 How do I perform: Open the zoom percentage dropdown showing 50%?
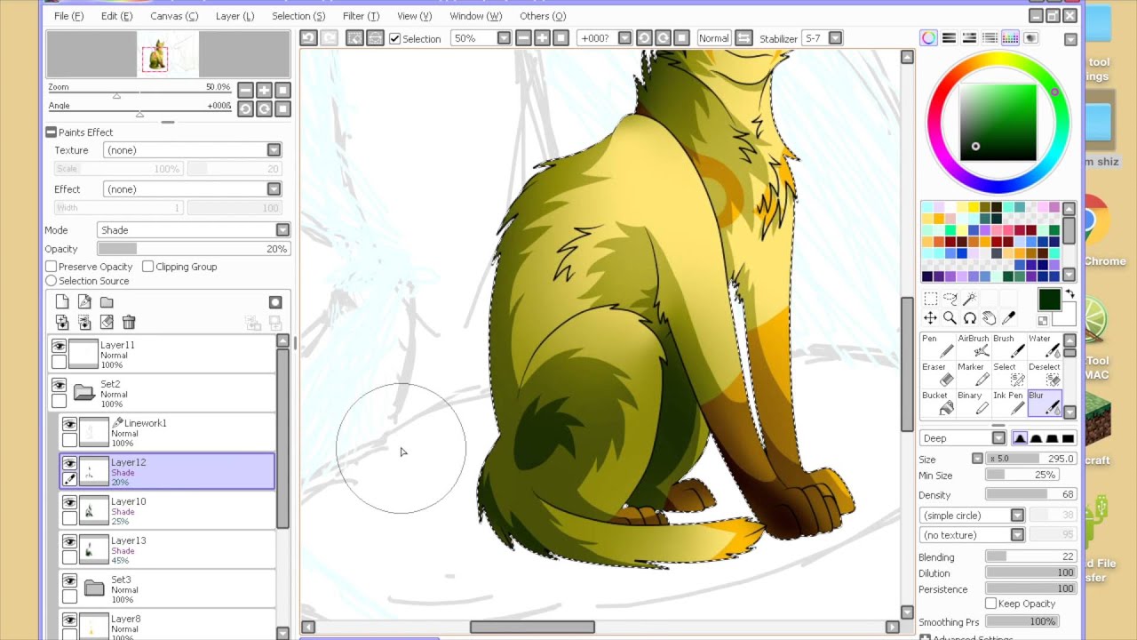pyautogui.click(x=504, y=38)
